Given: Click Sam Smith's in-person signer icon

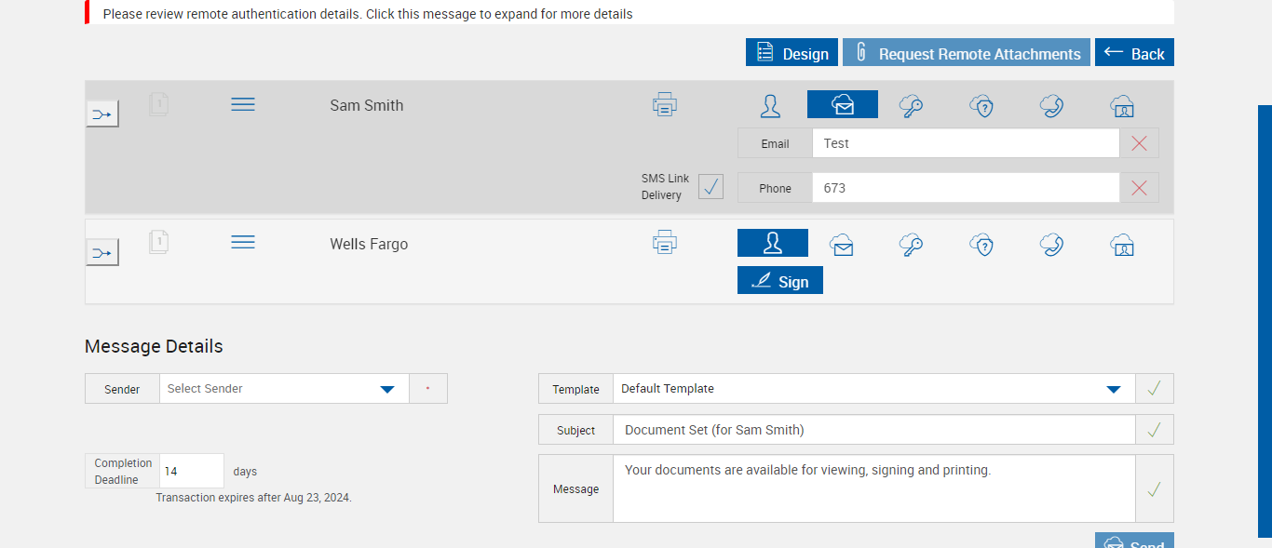Looking at the screenshot, I should pos(770,105).
